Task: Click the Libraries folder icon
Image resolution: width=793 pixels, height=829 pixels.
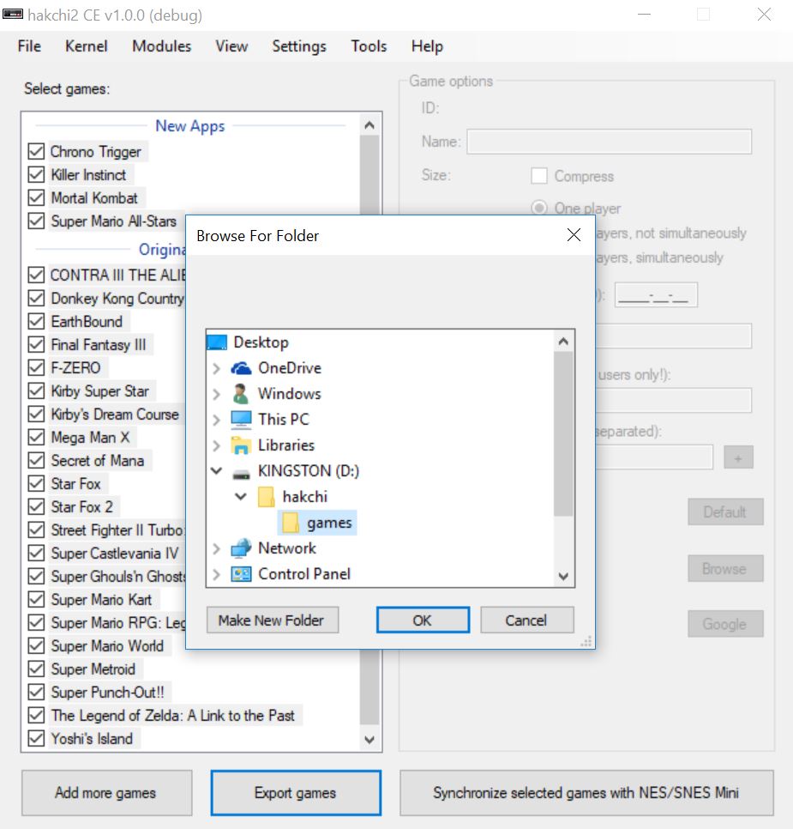Action: [241, 445]
